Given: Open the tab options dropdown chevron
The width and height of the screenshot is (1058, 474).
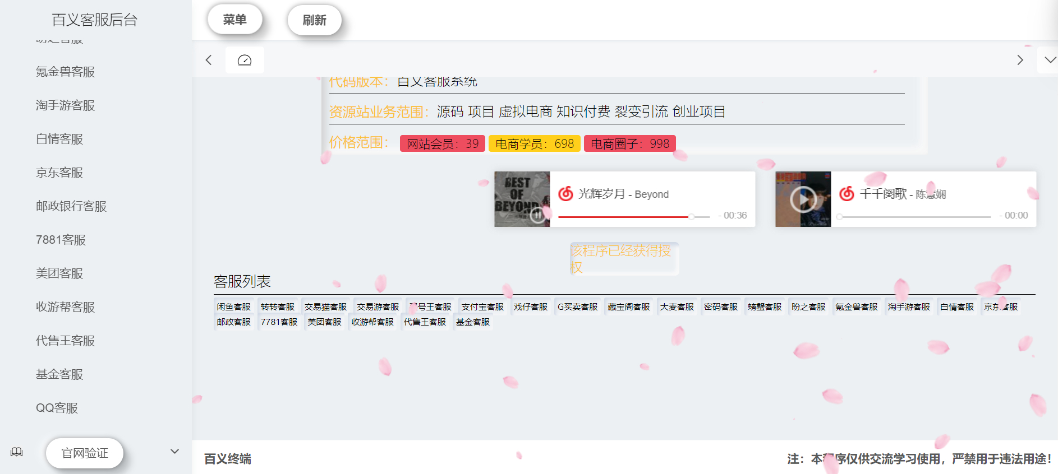Looking at the screenshot, I should point(1050,60).
